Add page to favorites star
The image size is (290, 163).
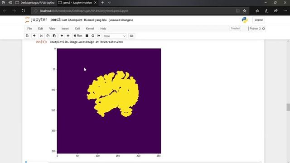pyautogui.click(x=245, y=11)
